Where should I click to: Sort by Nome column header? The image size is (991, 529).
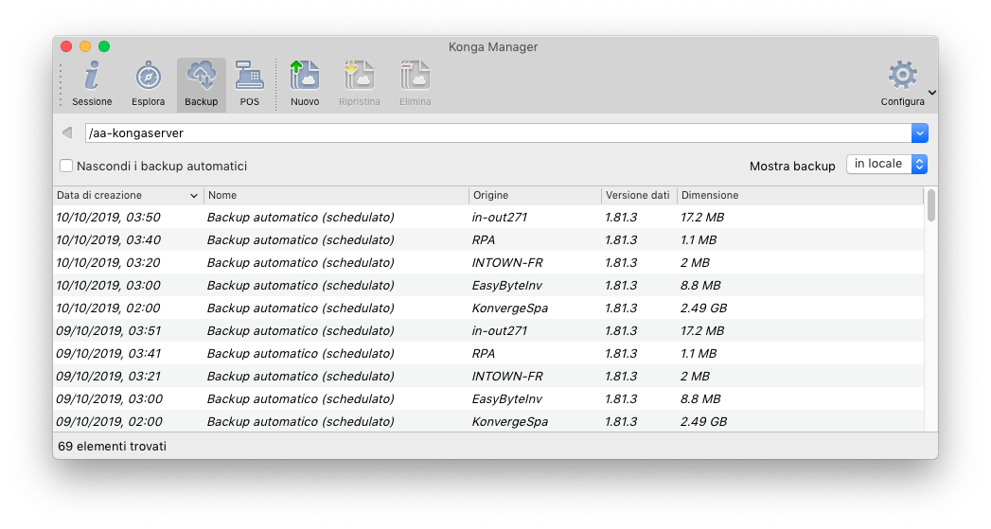[336, 195]
